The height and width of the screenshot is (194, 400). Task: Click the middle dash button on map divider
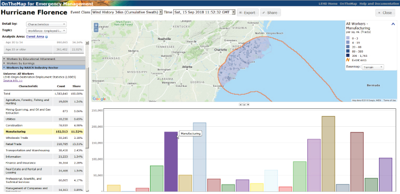tap(244, 105)
